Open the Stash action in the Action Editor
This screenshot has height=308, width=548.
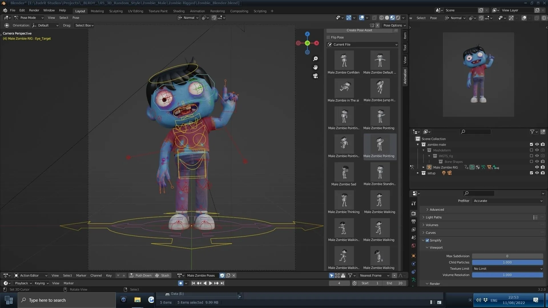(162, 275)
